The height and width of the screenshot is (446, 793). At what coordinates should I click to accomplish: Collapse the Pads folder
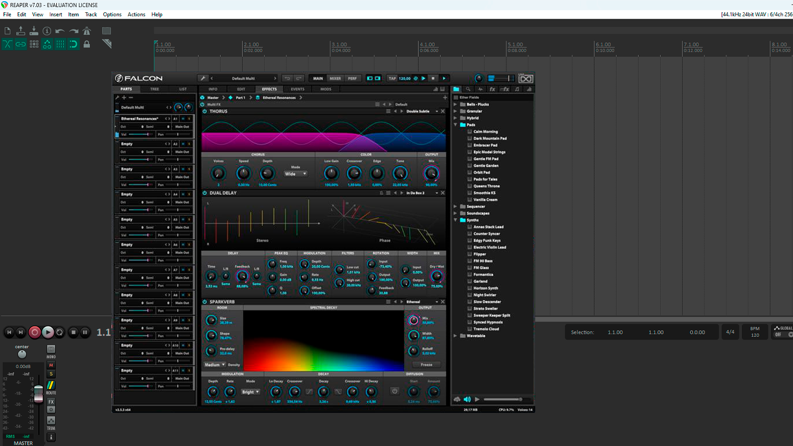click(455, 125)
